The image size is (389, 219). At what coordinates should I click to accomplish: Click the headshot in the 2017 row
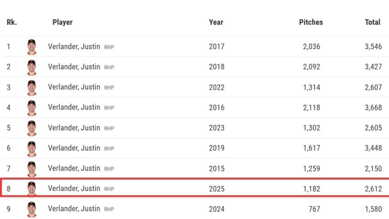pyautogui.click(x=32, y=47)
